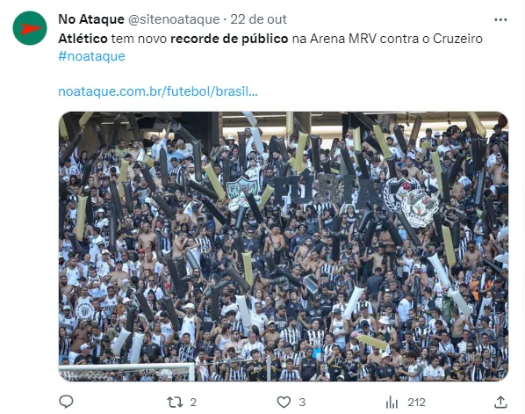This screenshot has width=525, height=414.
Task: Follow the noataque.com.br/futebol link
Action: (x=158, y=91)
